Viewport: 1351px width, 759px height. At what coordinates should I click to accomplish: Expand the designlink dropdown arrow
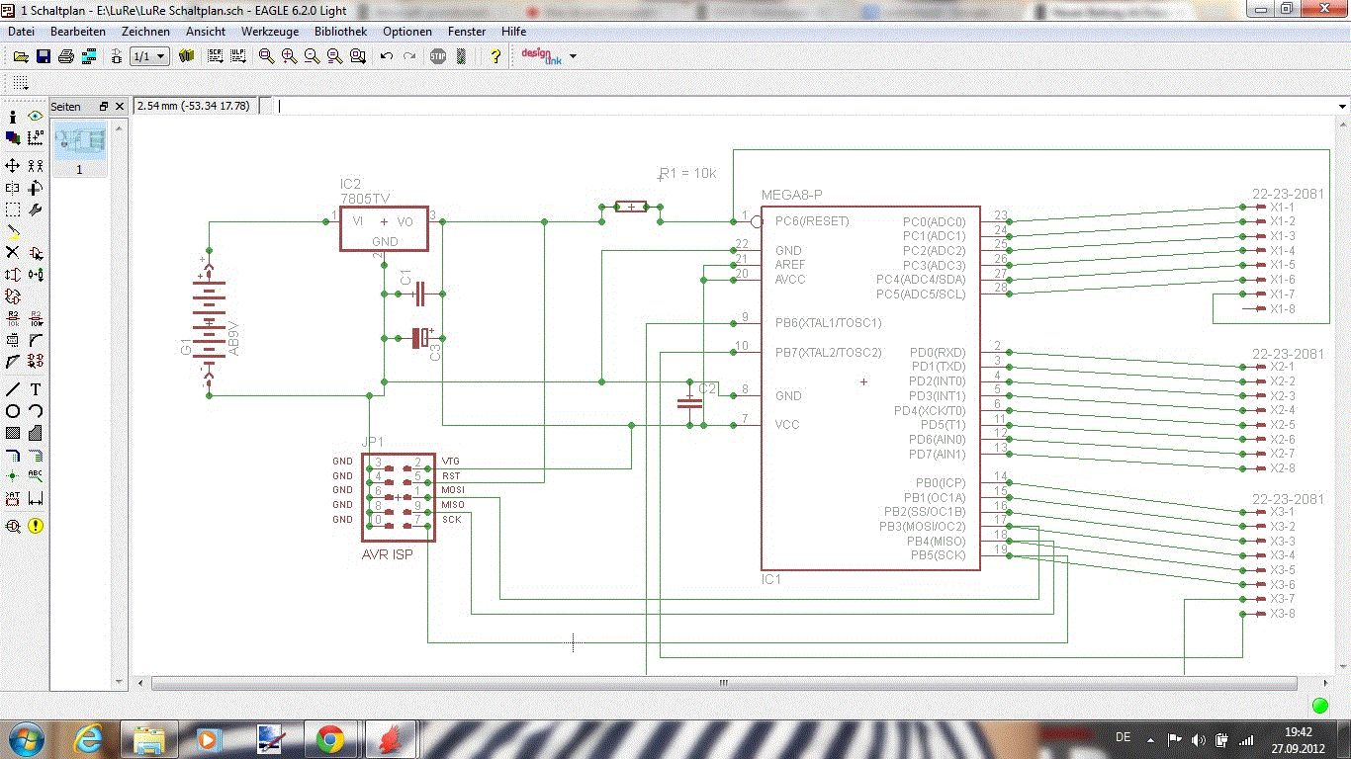573,57
